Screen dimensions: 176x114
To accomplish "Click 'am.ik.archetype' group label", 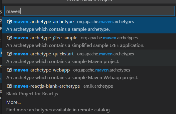I will 98,86.
